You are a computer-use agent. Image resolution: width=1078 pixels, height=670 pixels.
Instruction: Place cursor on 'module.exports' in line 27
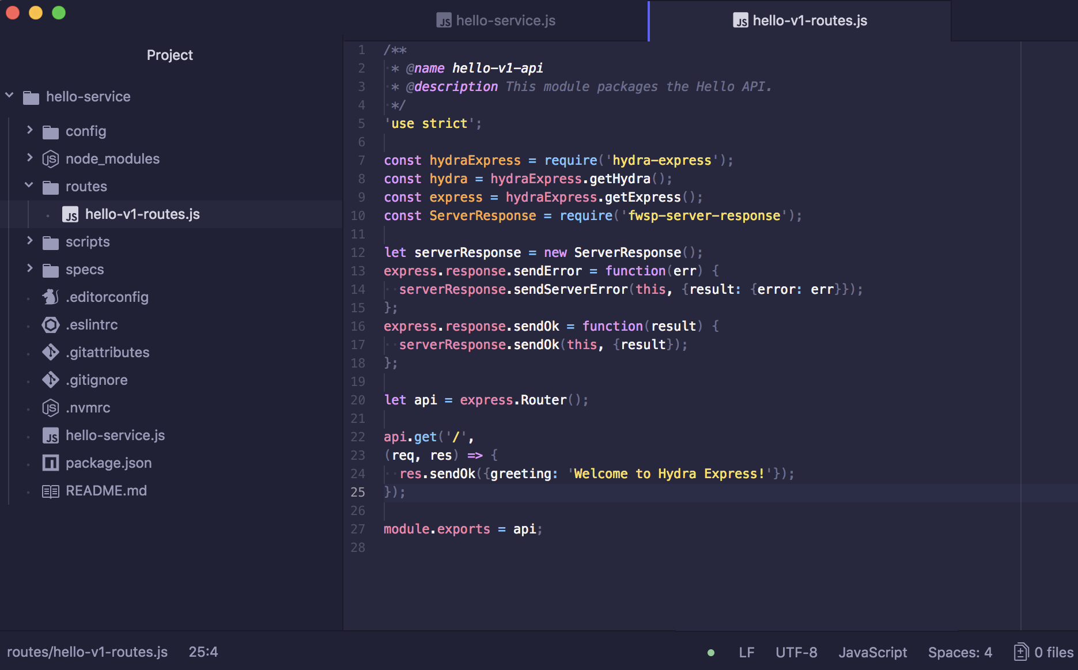coord(437,529)
